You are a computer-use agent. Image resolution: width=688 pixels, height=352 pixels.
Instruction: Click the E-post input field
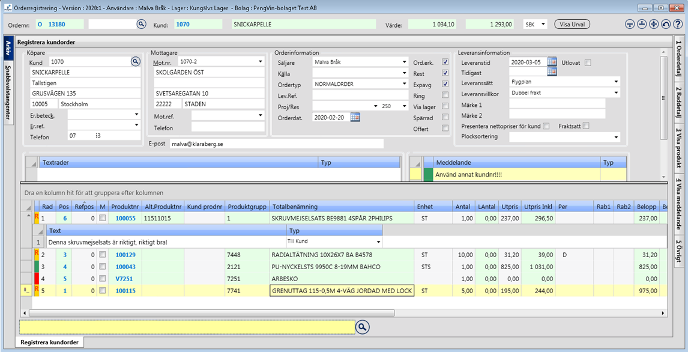276,144
